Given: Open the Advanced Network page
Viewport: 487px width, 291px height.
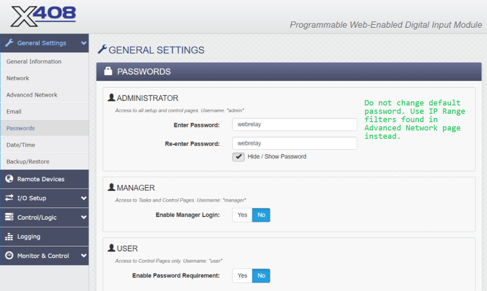Looking at the screenshot, I should 32,95.
